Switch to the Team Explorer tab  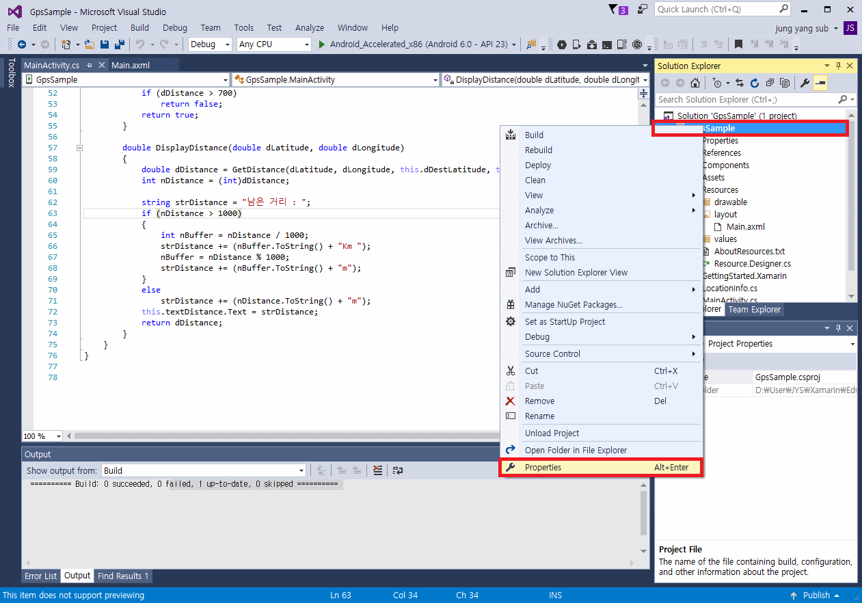755,310
